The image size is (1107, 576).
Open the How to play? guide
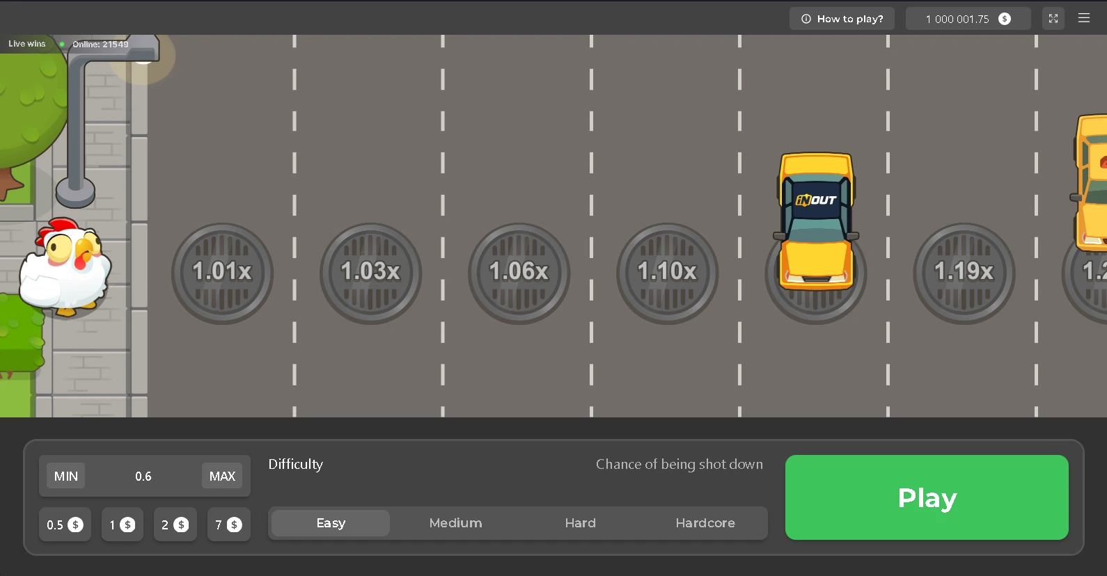(x=842, y=19)
